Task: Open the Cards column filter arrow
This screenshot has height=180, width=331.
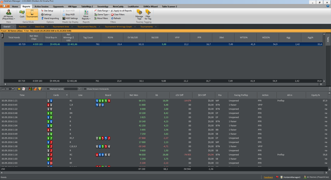Action: coord(67,95)
